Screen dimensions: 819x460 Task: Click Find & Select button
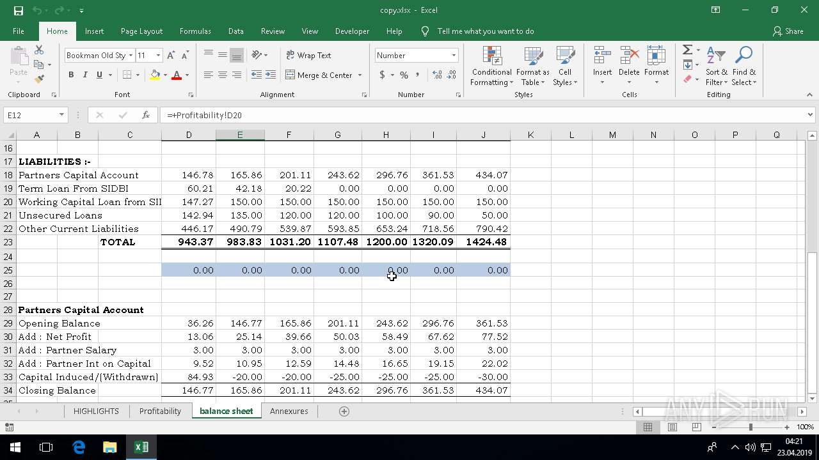tap(744, 66)
